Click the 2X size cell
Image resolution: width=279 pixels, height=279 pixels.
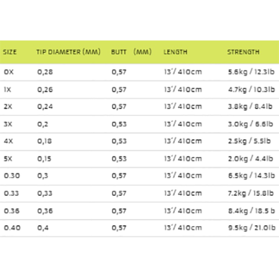point(8,107)
